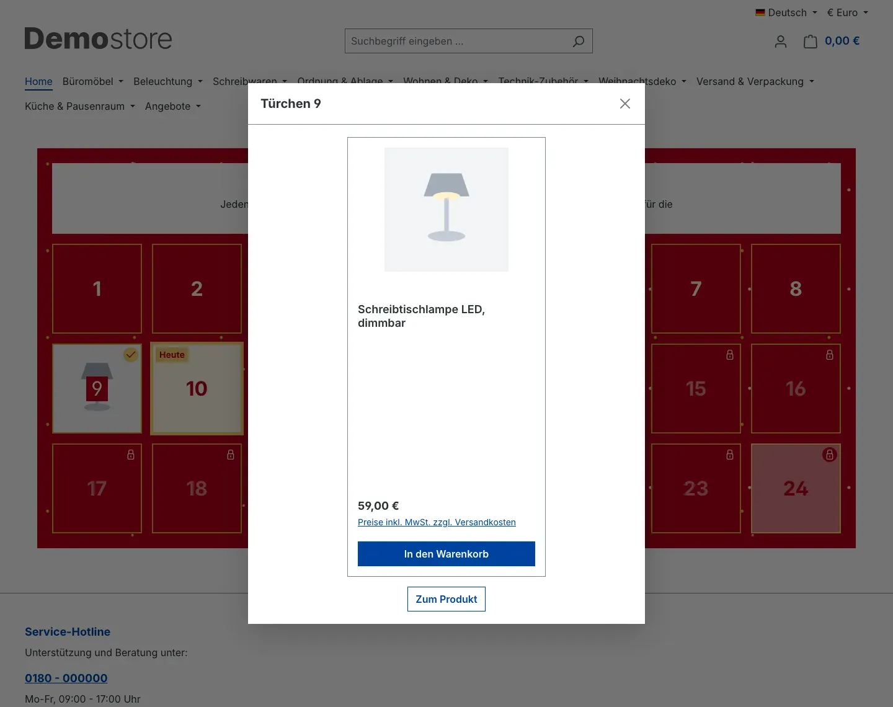Click the checkmark badge on door 9
The width and height of the screenshot is (893, 707).
(131, 355)
